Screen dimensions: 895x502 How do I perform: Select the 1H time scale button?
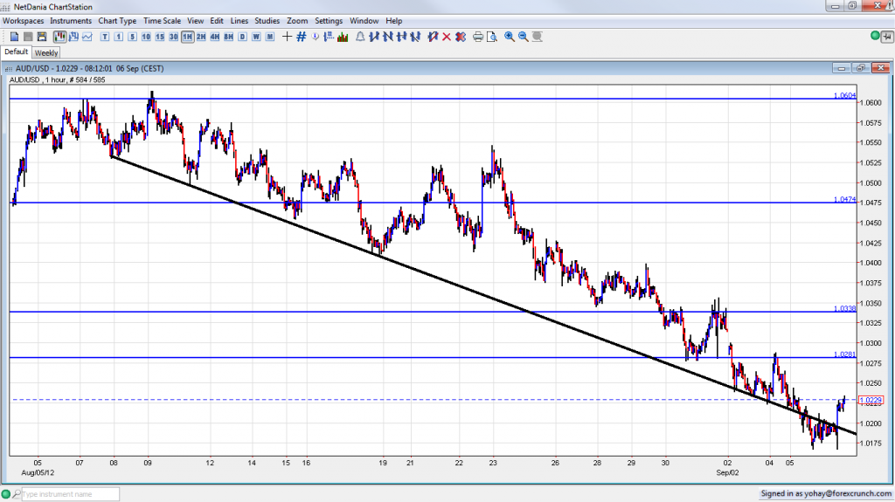point(187,37)
